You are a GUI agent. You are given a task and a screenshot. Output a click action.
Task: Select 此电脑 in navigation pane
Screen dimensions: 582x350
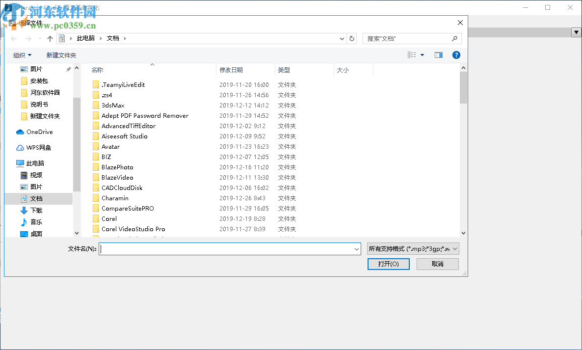pos(35,163)
